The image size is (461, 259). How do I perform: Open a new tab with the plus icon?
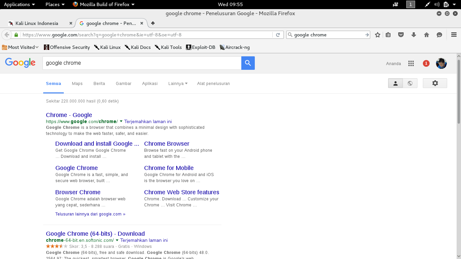[153, 23]
